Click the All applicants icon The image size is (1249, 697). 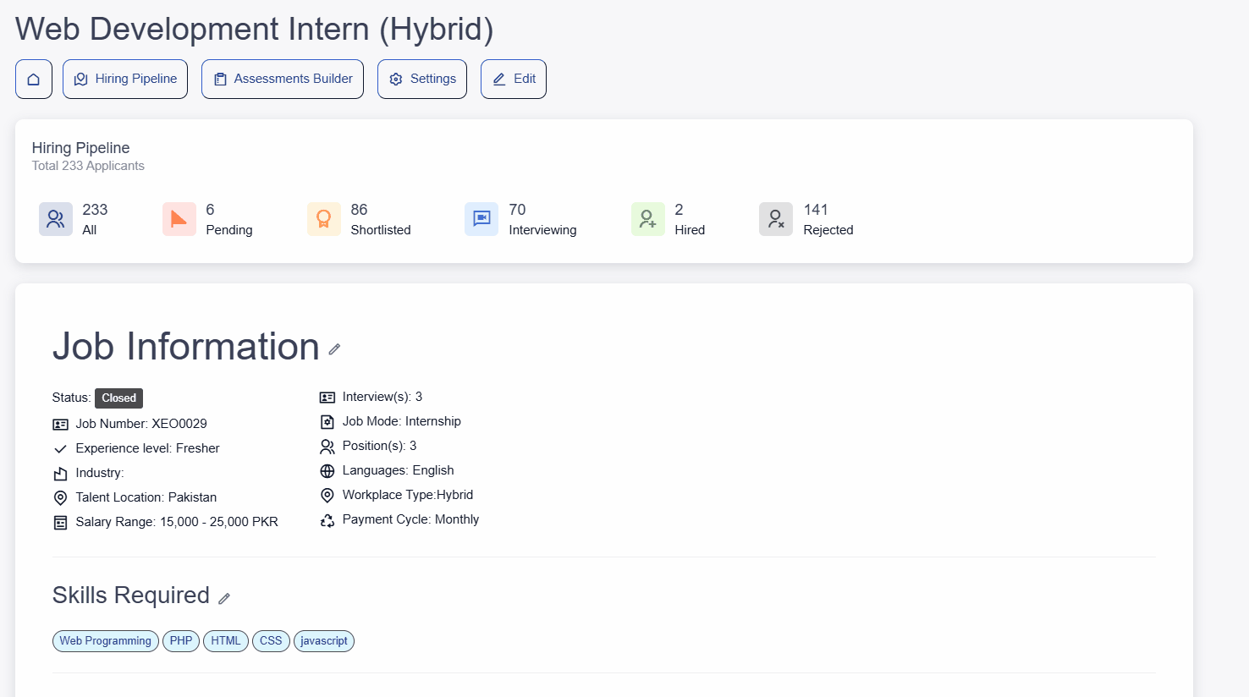tap(56, 219)
